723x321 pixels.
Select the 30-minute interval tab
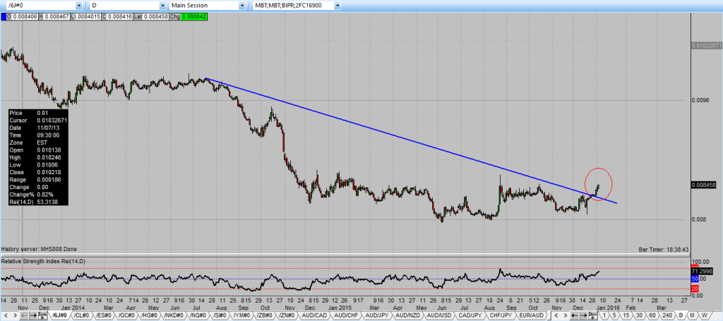640,315
